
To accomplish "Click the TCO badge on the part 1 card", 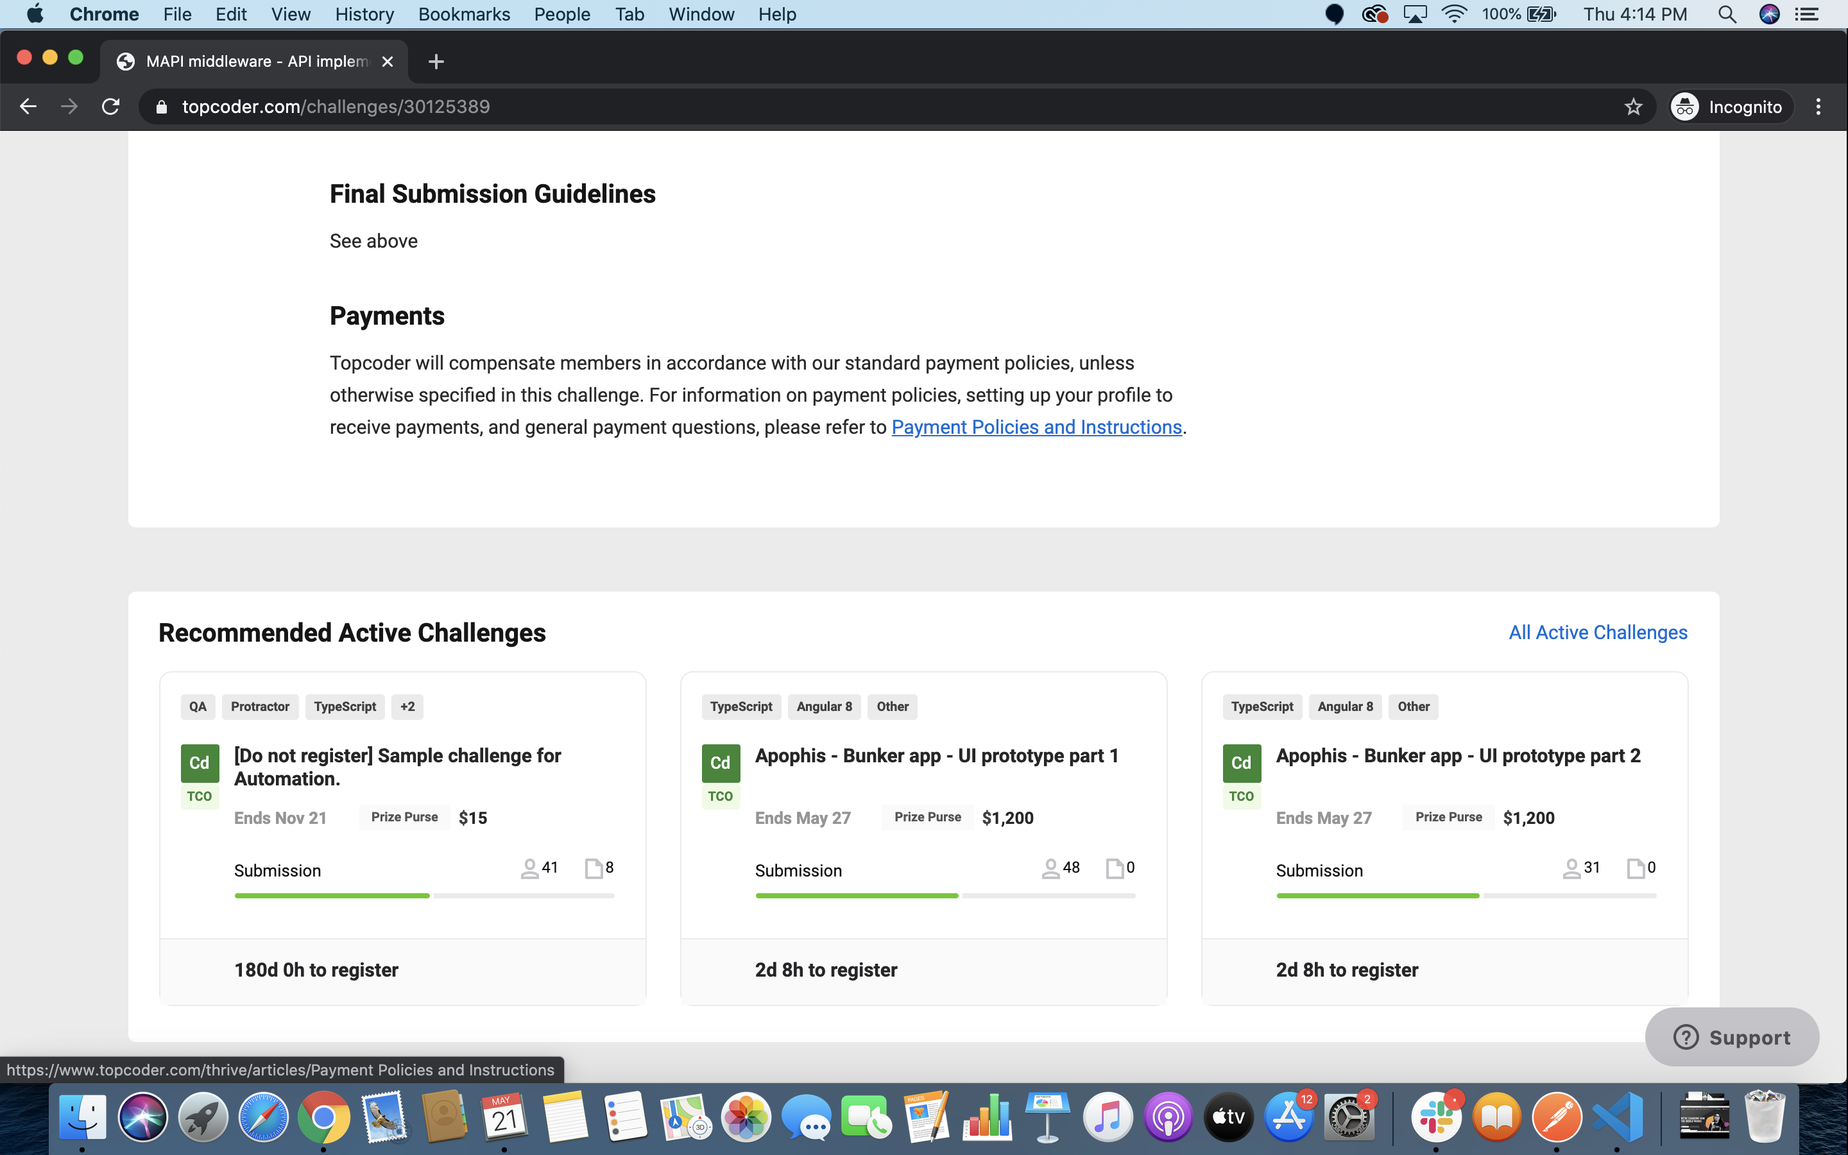I will coord(720,796).
